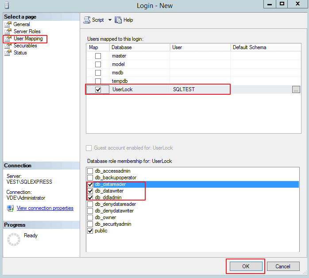Screen dimensions: 309x278
Task: Switch to the Status page
Action: pyautogui.click(x=20, y=53)
